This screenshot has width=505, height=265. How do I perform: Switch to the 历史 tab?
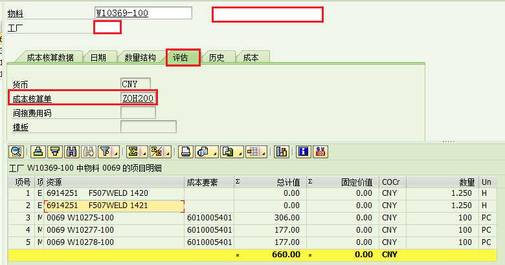pyautogui.click(x=216, y=58)
